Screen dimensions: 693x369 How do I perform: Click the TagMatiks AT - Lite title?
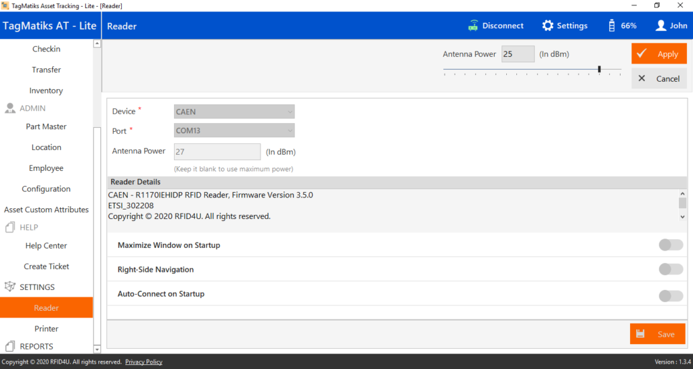click(49, 26)
